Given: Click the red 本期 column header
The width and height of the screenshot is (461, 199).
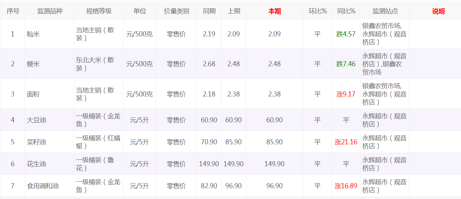Looking at the screenshot, I should (274, 11).
